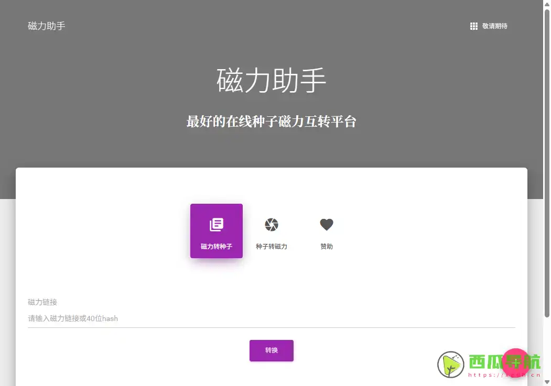Switch to the 种子转磁力 tab

point(271,231)
